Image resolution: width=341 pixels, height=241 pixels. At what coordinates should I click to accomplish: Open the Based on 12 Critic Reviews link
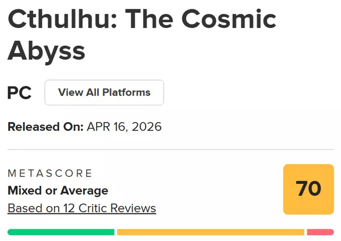point(82,208)
